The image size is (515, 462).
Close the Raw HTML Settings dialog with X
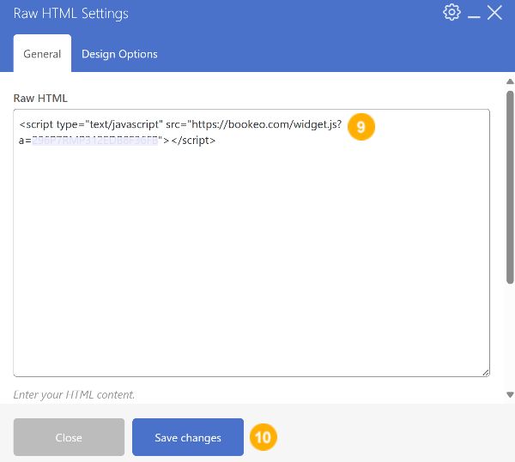tap(494, 13)
